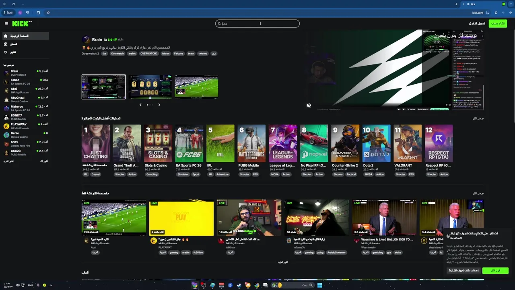The width and height of the screenshot is (515, 290).
Task: Focus the Kick search field
Action: pyautogui.click(x=257, y=23)
